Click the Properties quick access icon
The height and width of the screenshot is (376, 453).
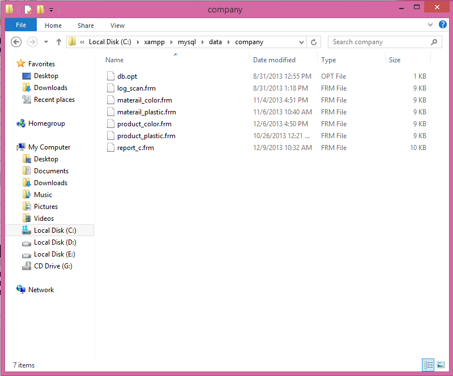tap(28, 10)
